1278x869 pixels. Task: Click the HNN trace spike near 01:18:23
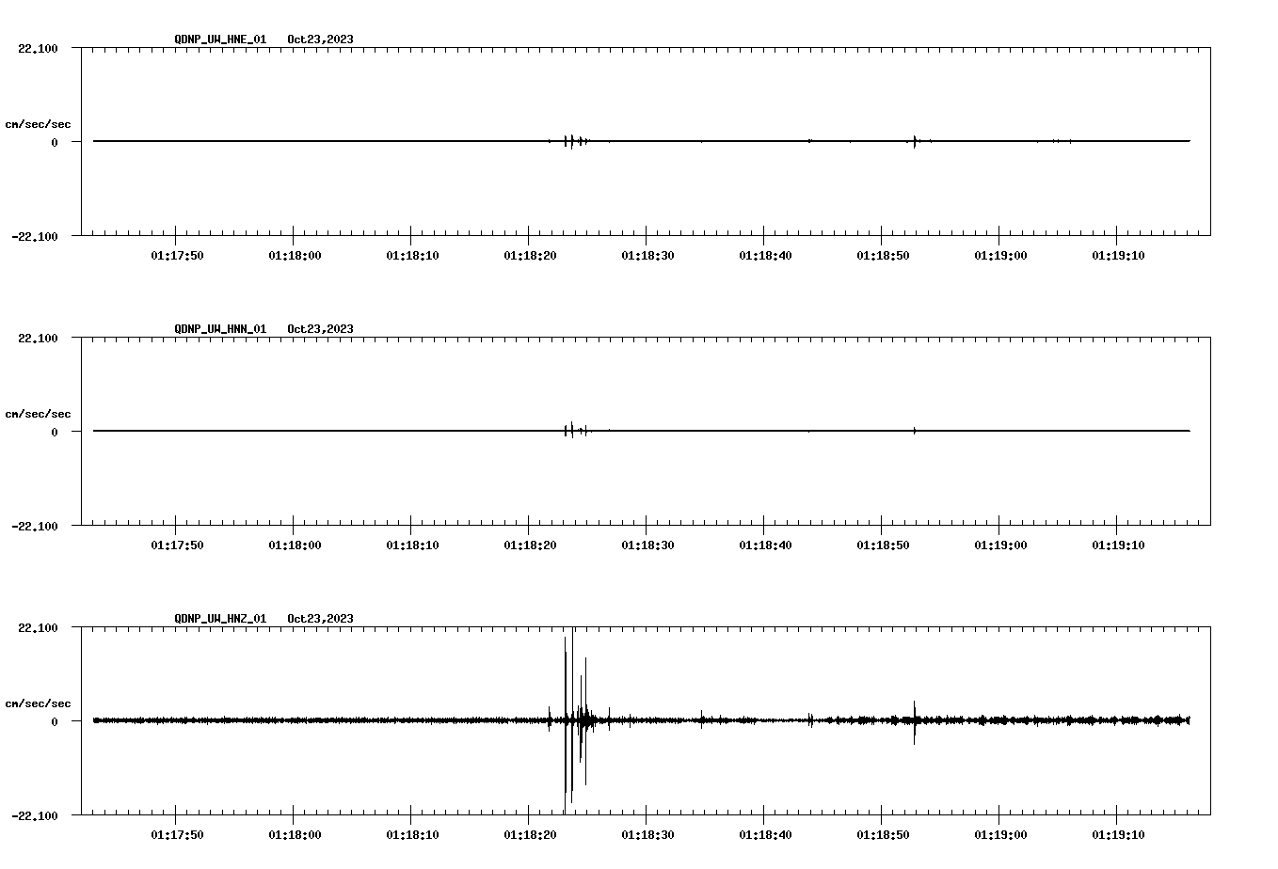(571, 430)
